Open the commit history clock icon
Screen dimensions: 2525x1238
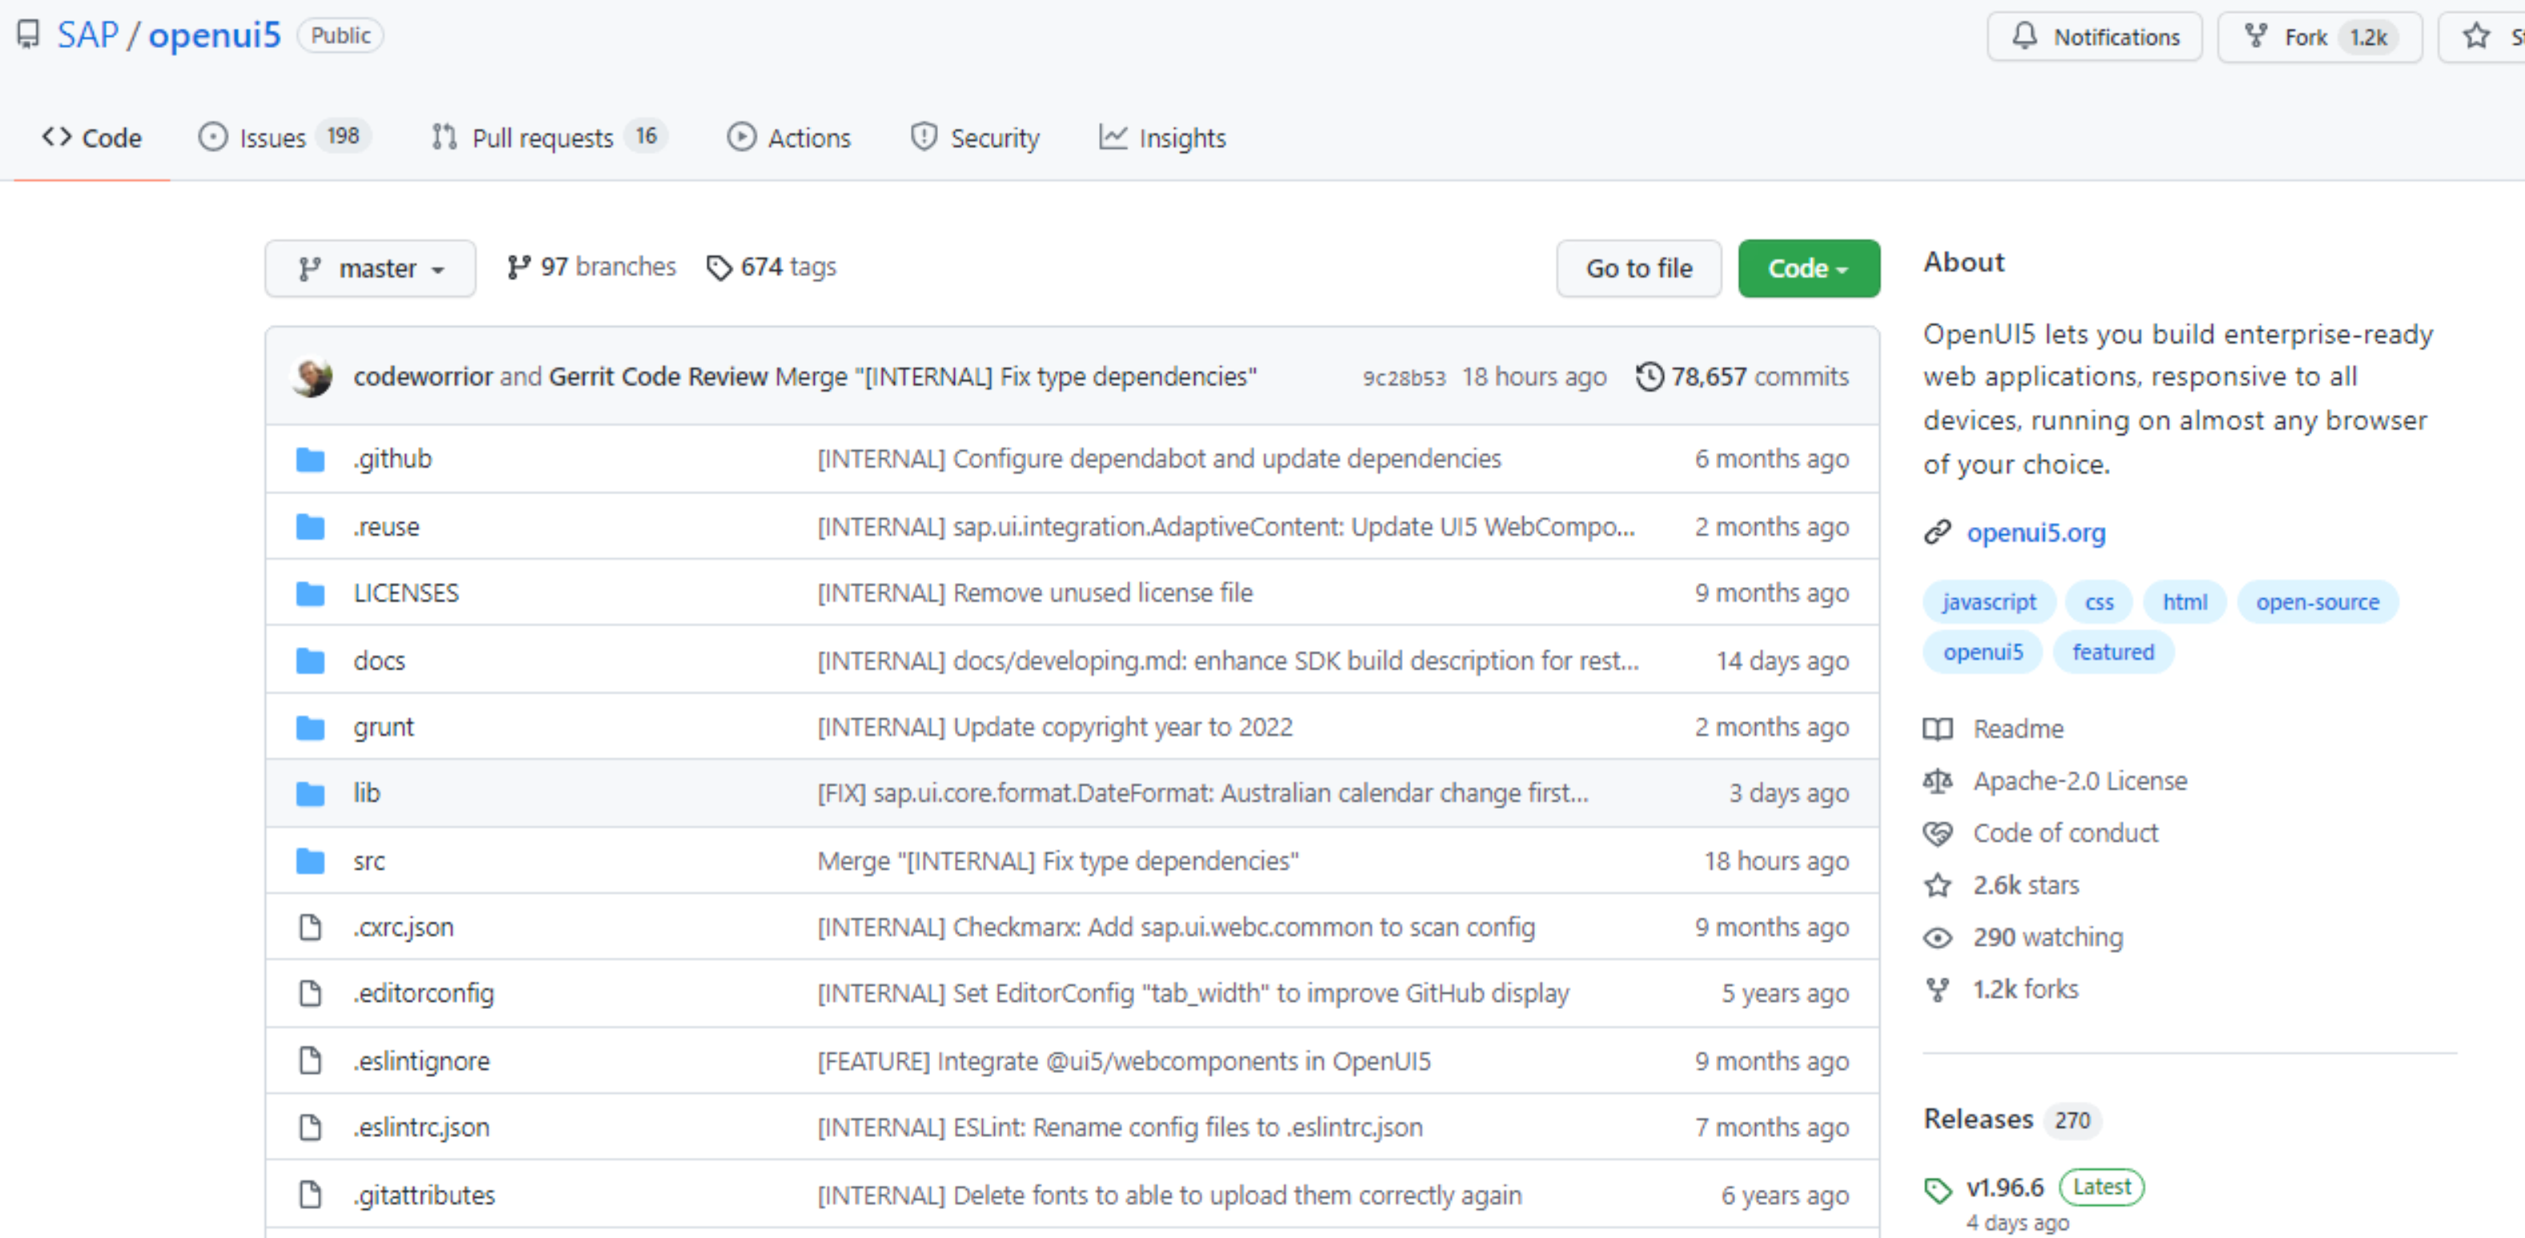click(x=1649, y=376)
